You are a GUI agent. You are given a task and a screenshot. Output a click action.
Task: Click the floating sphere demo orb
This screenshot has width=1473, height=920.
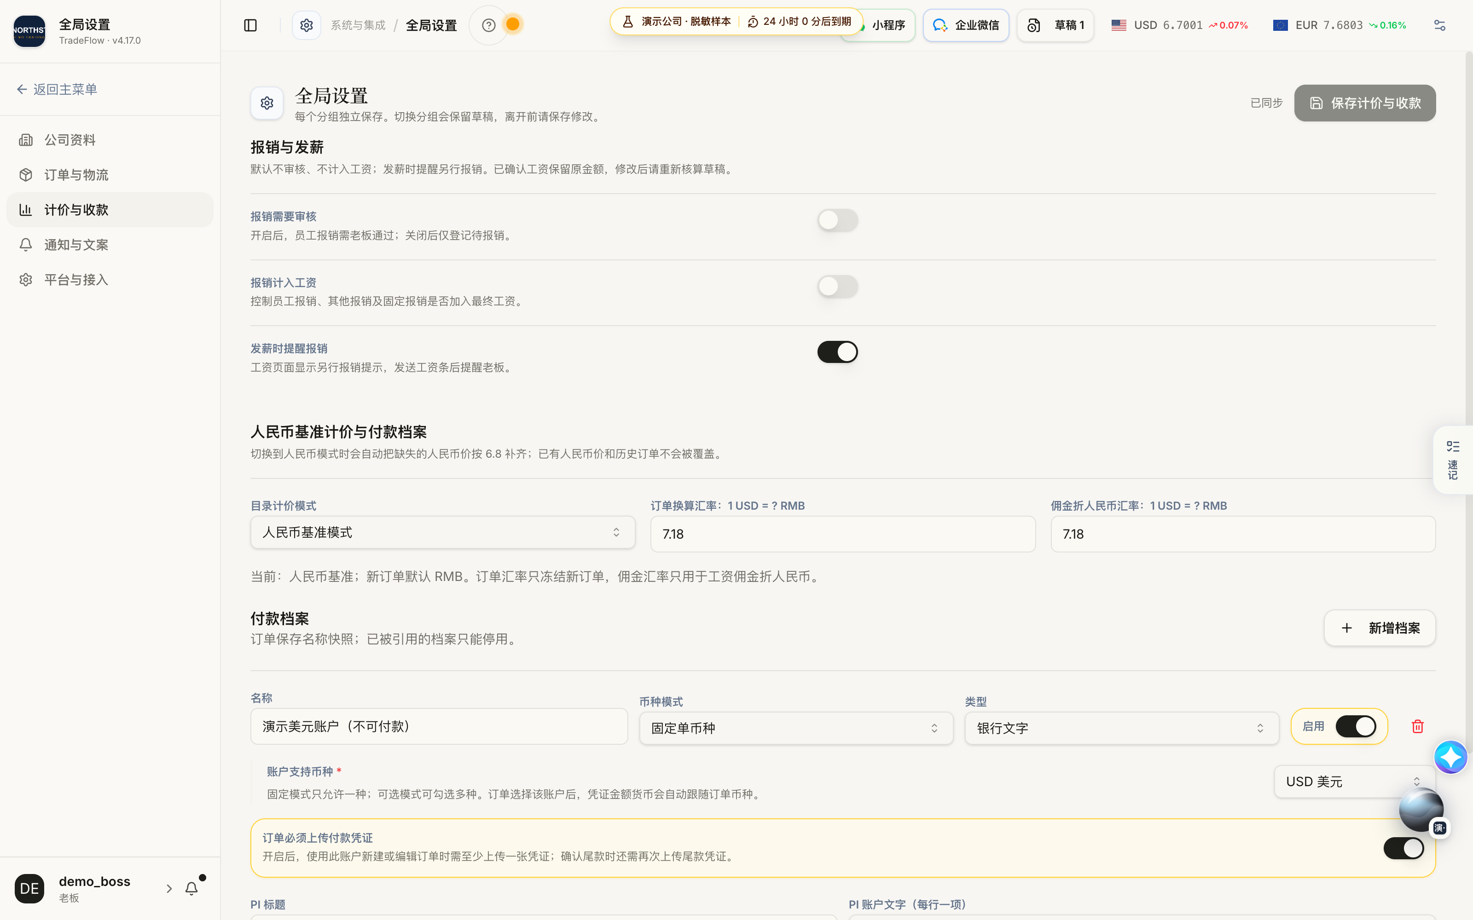pyautogui.click(x=1421, y=810)
